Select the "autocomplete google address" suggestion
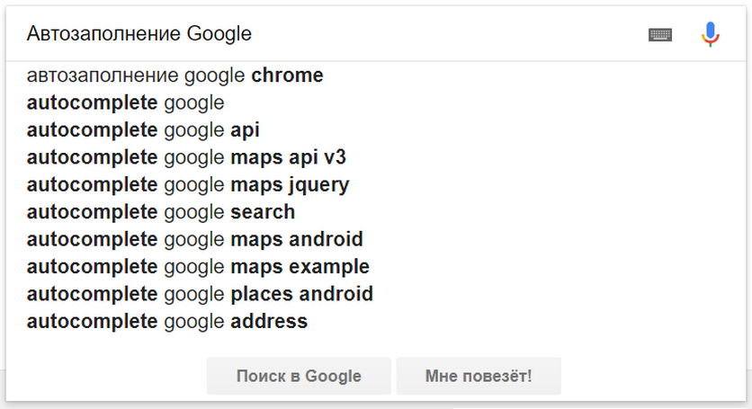 click(167, 321)
